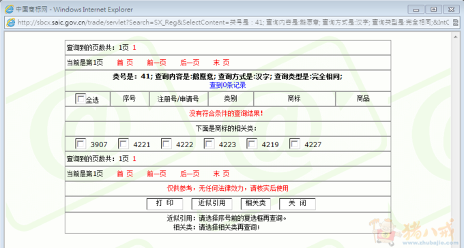Go to 末 页 in the bottom pager
The height and width of the screenshot is (248, 464).
point(221,174)
